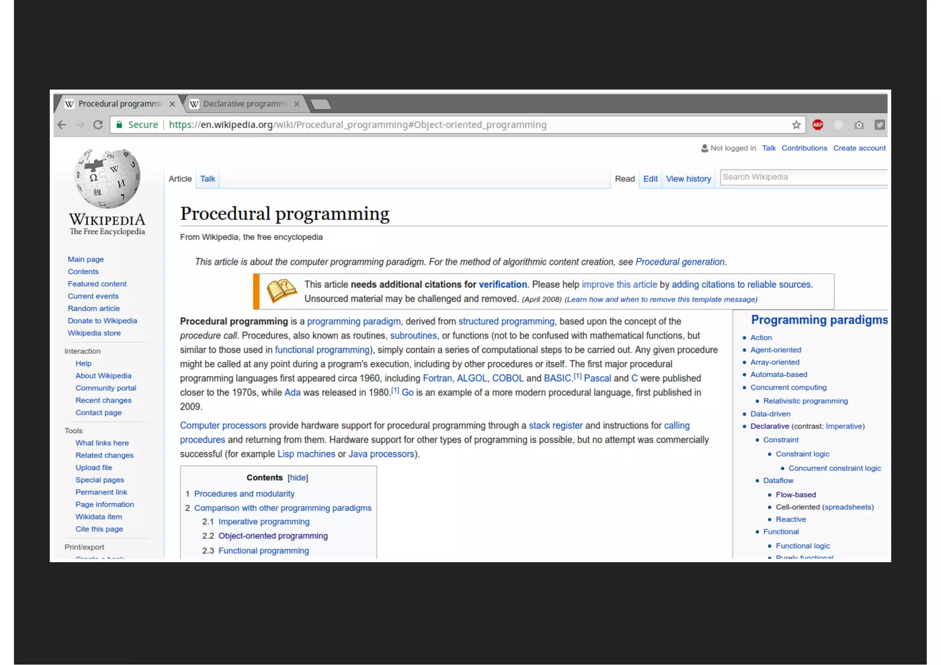Viewport: 941px width, 665px height.
Task: Open the Create account link
Action: coord(859,148)
